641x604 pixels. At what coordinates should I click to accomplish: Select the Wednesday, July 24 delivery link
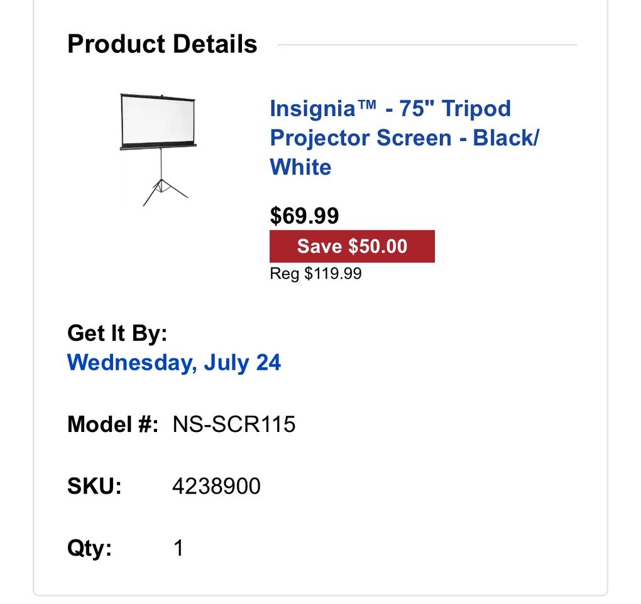174,362
